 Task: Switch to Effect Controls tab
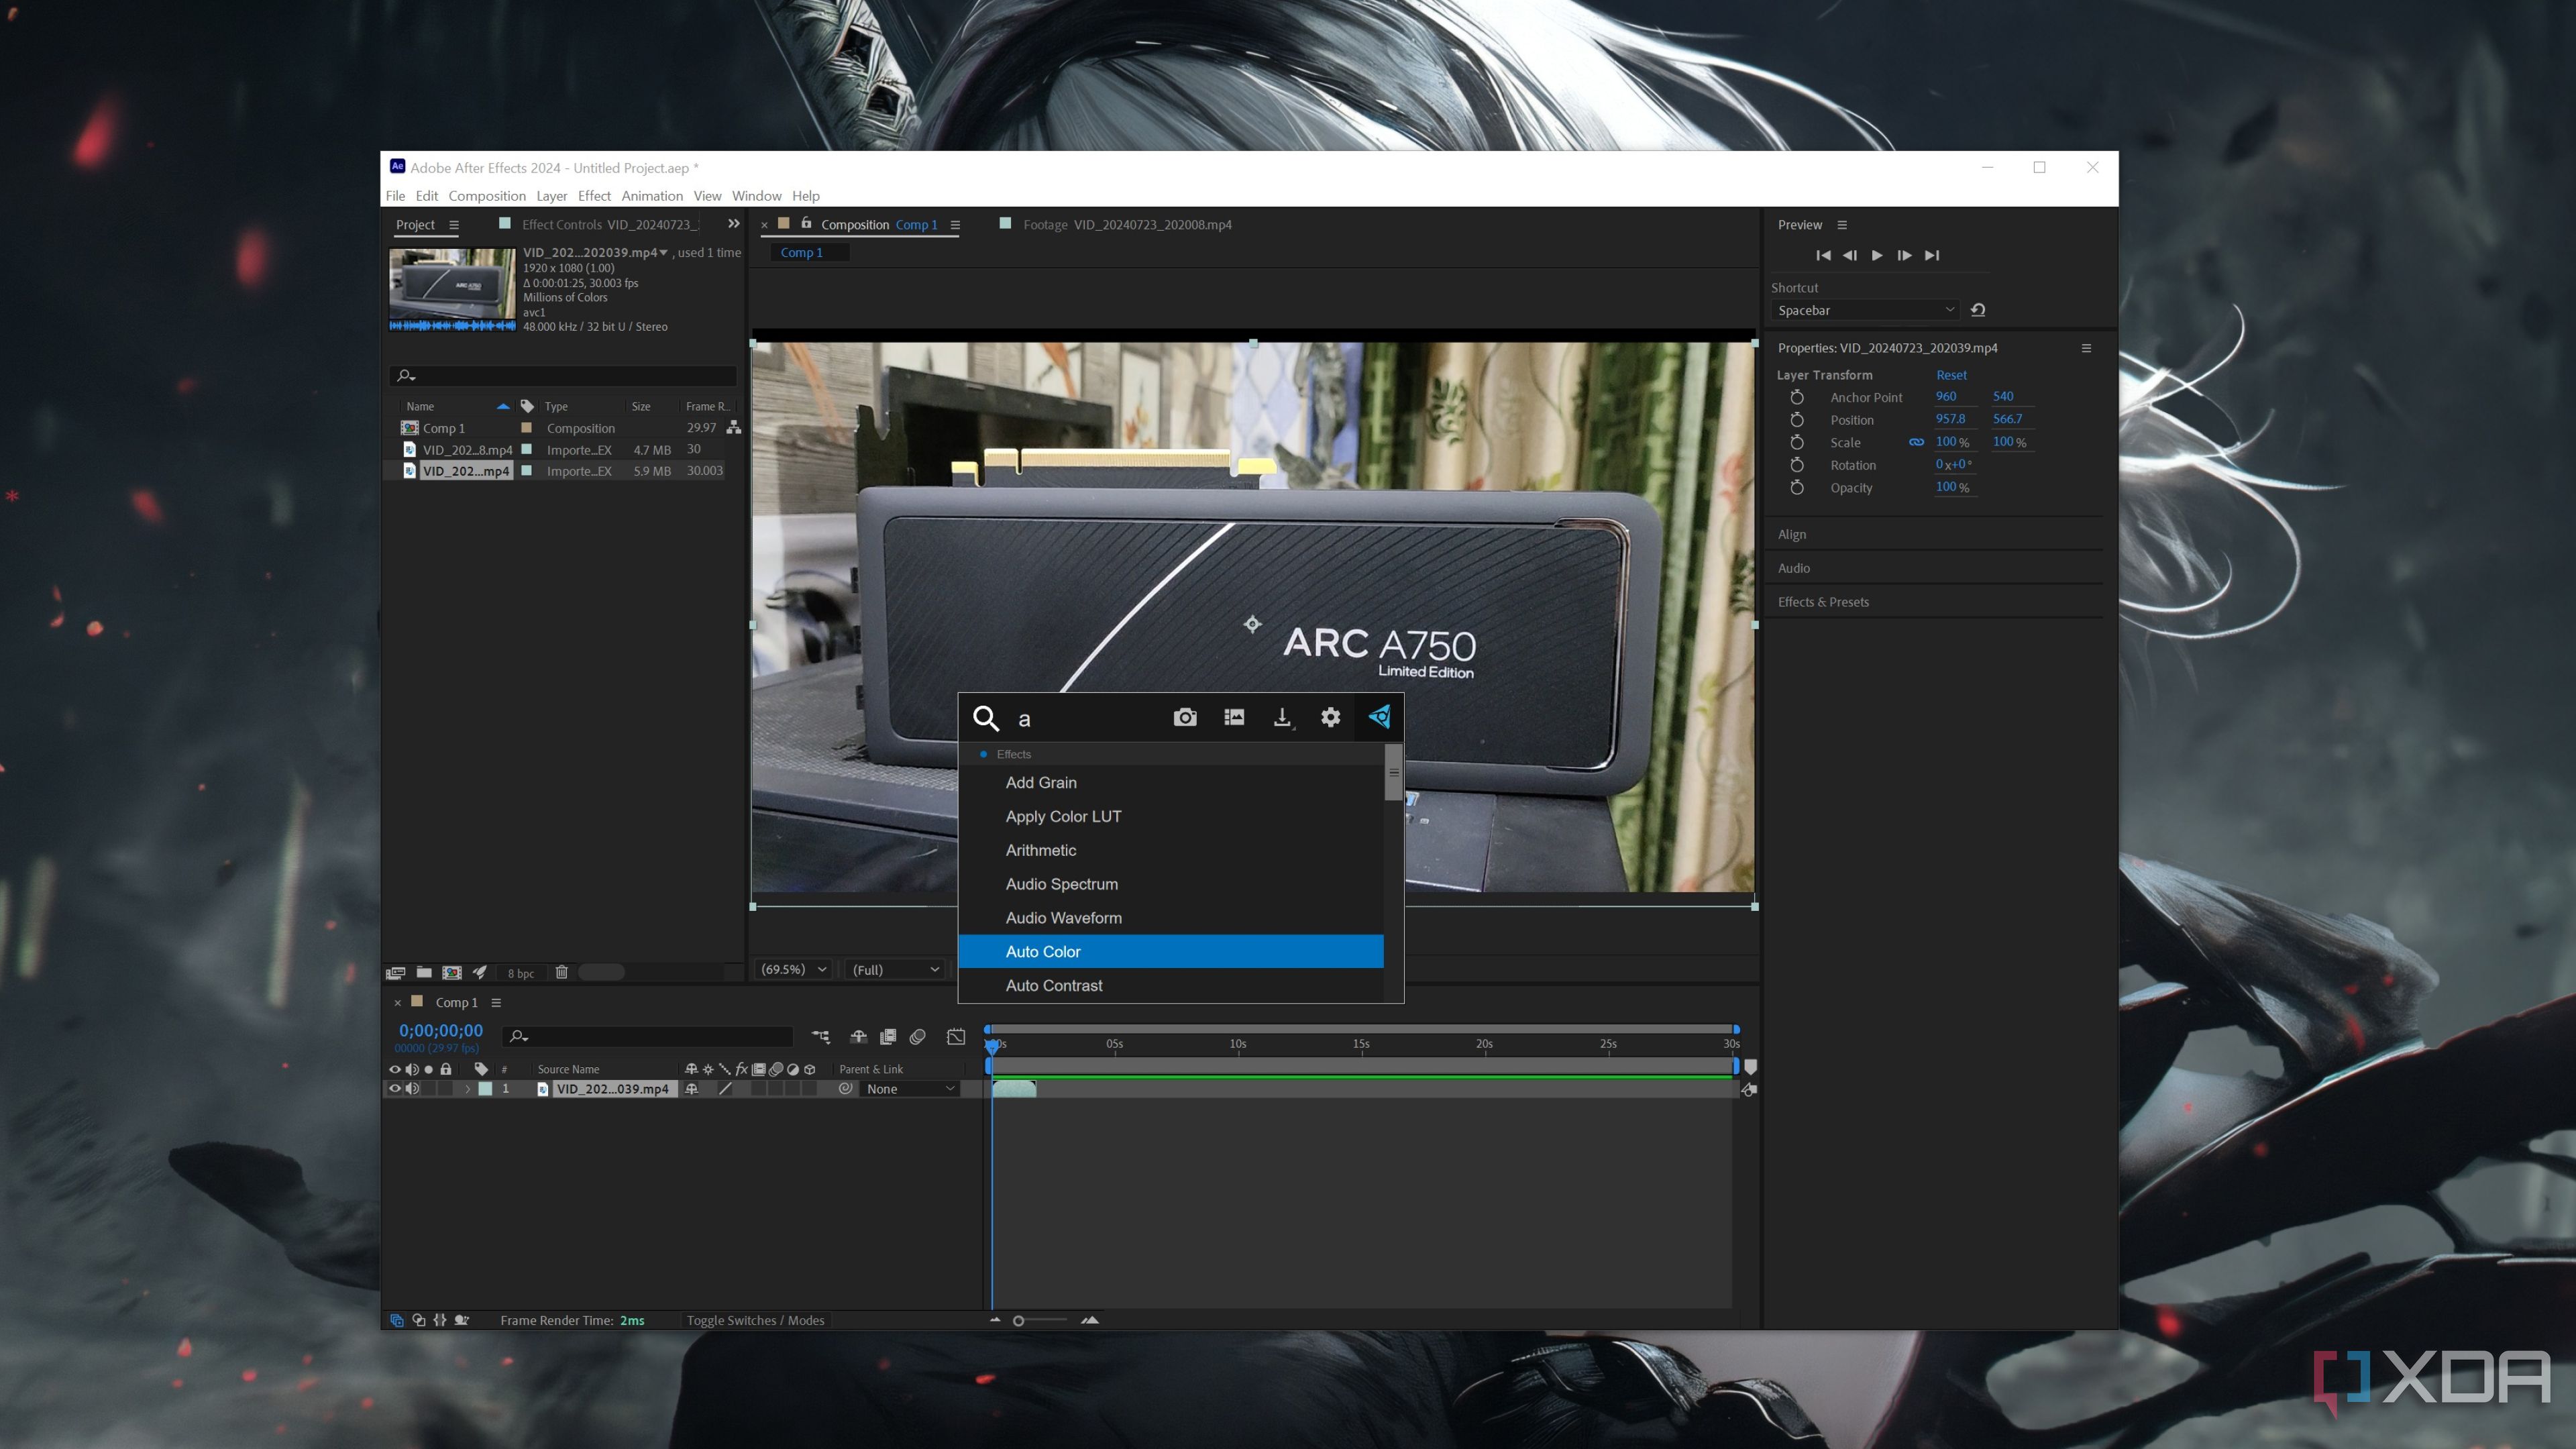point(610,225)
